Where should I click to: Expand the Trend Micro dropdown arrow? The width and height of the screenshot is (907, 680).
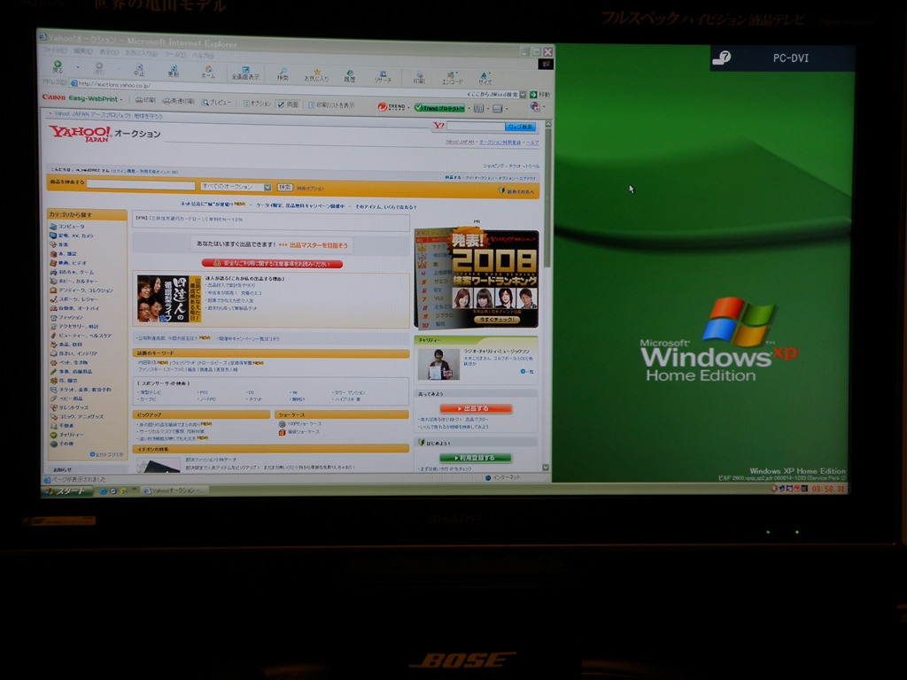[x=408, y=107]
